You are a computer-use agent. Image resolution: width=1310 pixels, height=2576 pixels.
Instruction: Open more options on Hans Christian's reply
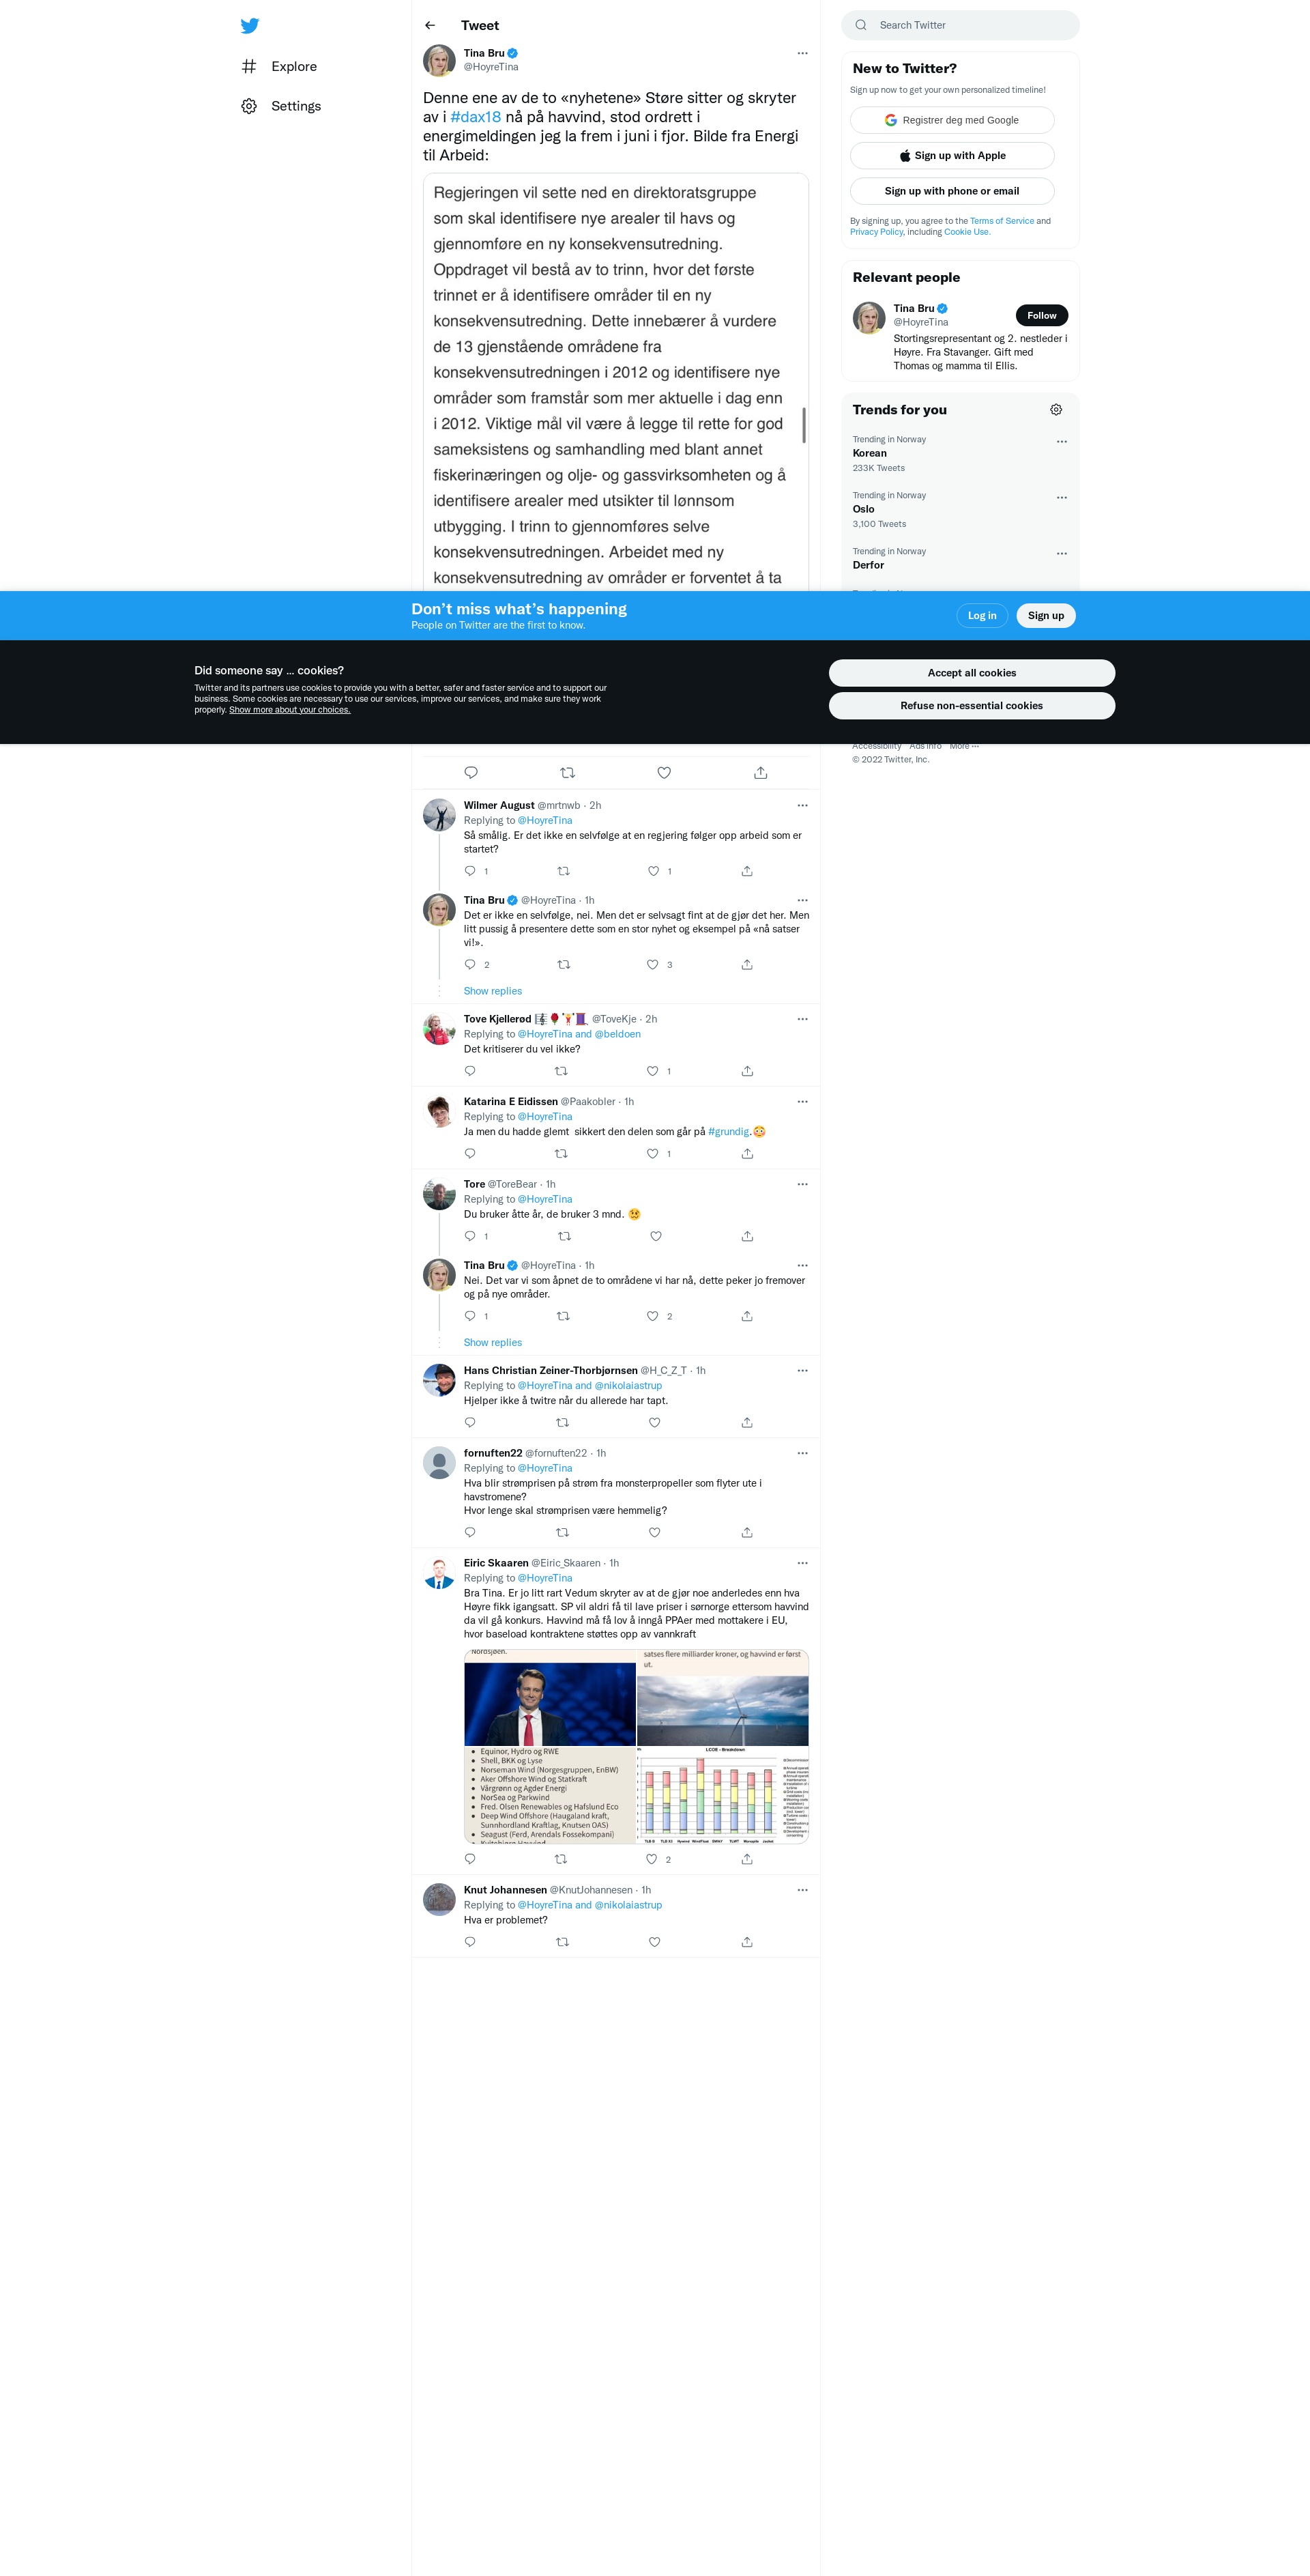802,1371
